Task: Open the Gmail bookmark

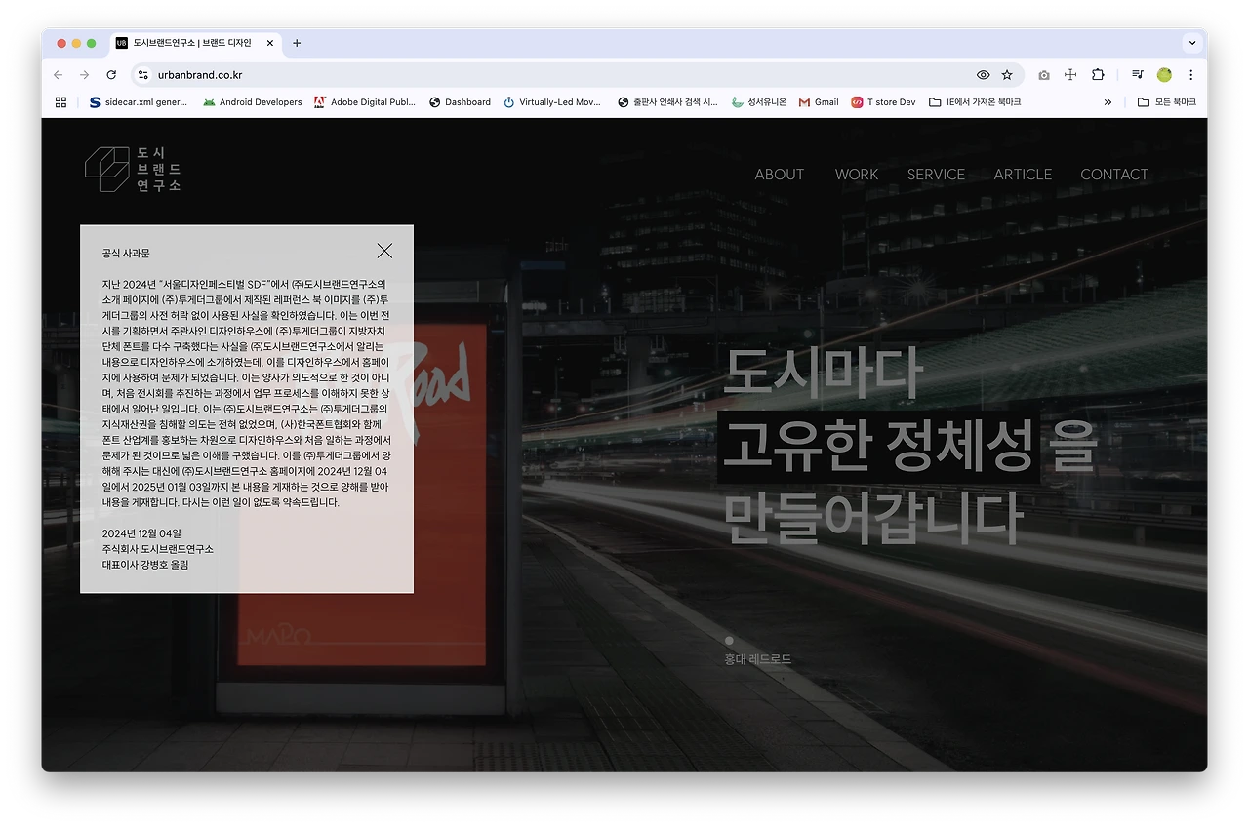Action: click(x=819, y=102)
